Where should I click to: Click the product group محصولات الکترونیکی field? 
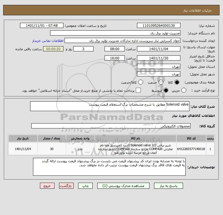point(111,126)
